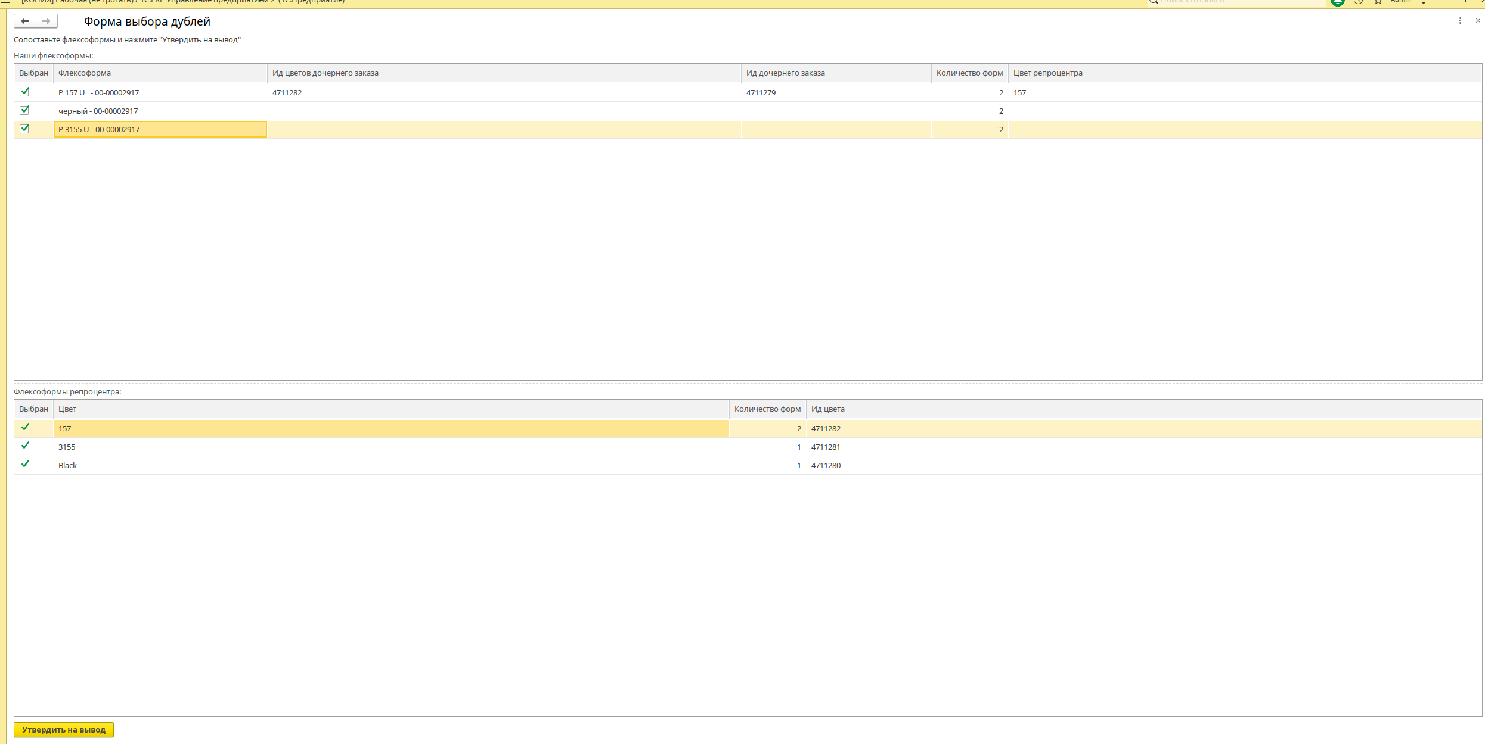Toggle checkbox for черный - 00-00002917
1485x744 pixels.
(x=24, y=110)
